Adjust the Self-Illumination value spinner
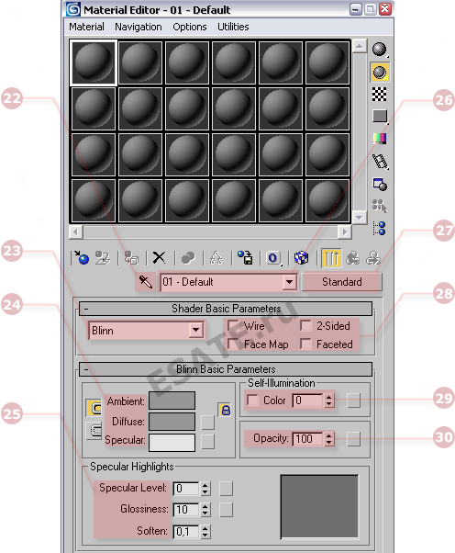Screen dimensions: 455x553 click(x=328, y=401)
